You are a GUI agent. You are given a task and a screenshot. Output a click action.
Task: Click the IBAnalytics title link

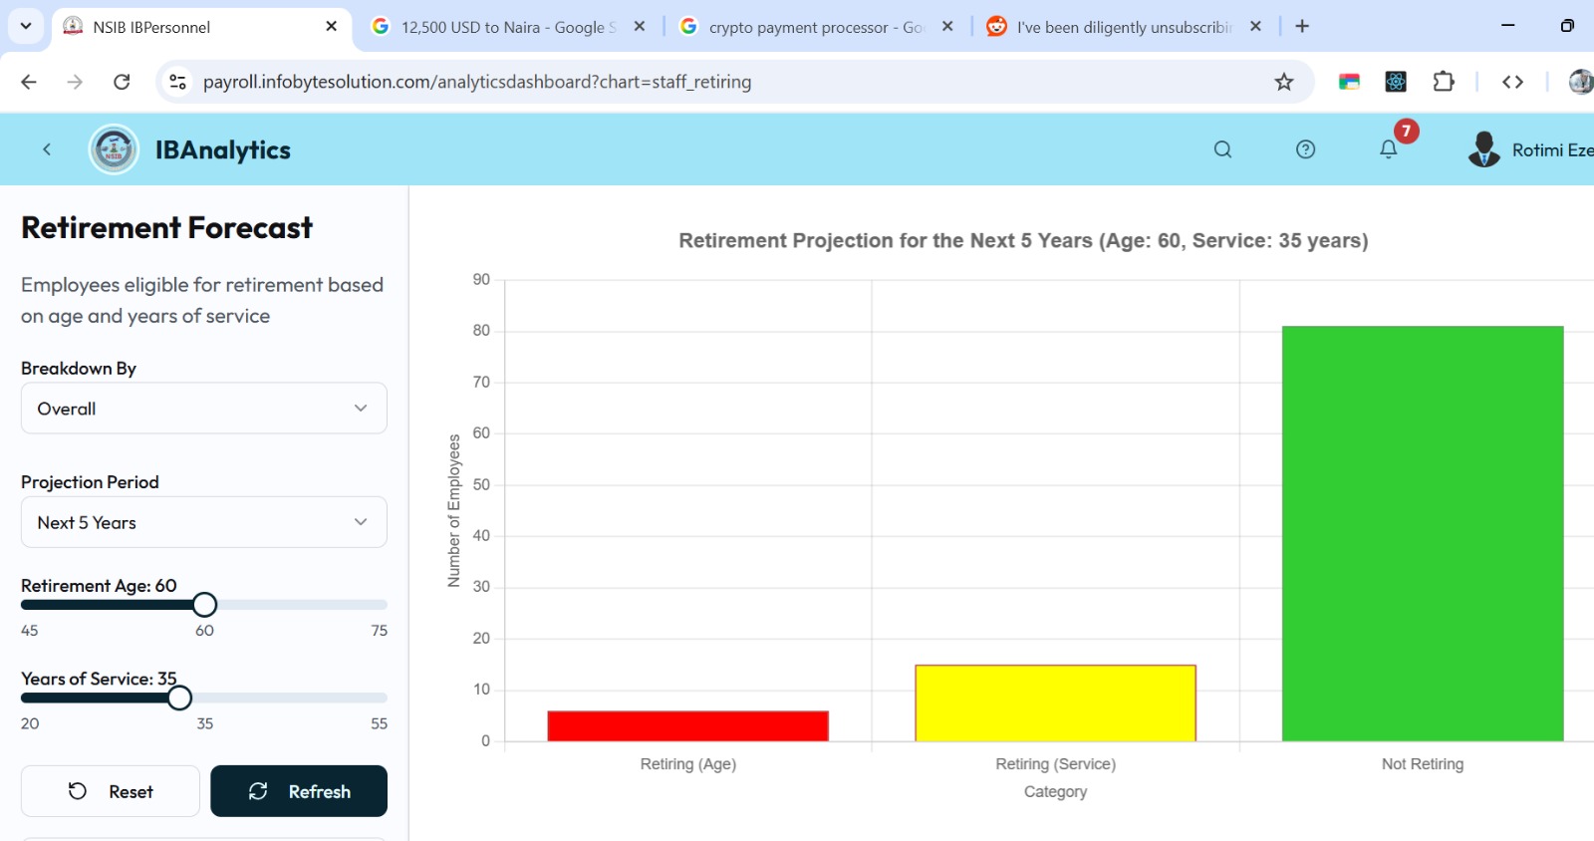coord(223,149)
